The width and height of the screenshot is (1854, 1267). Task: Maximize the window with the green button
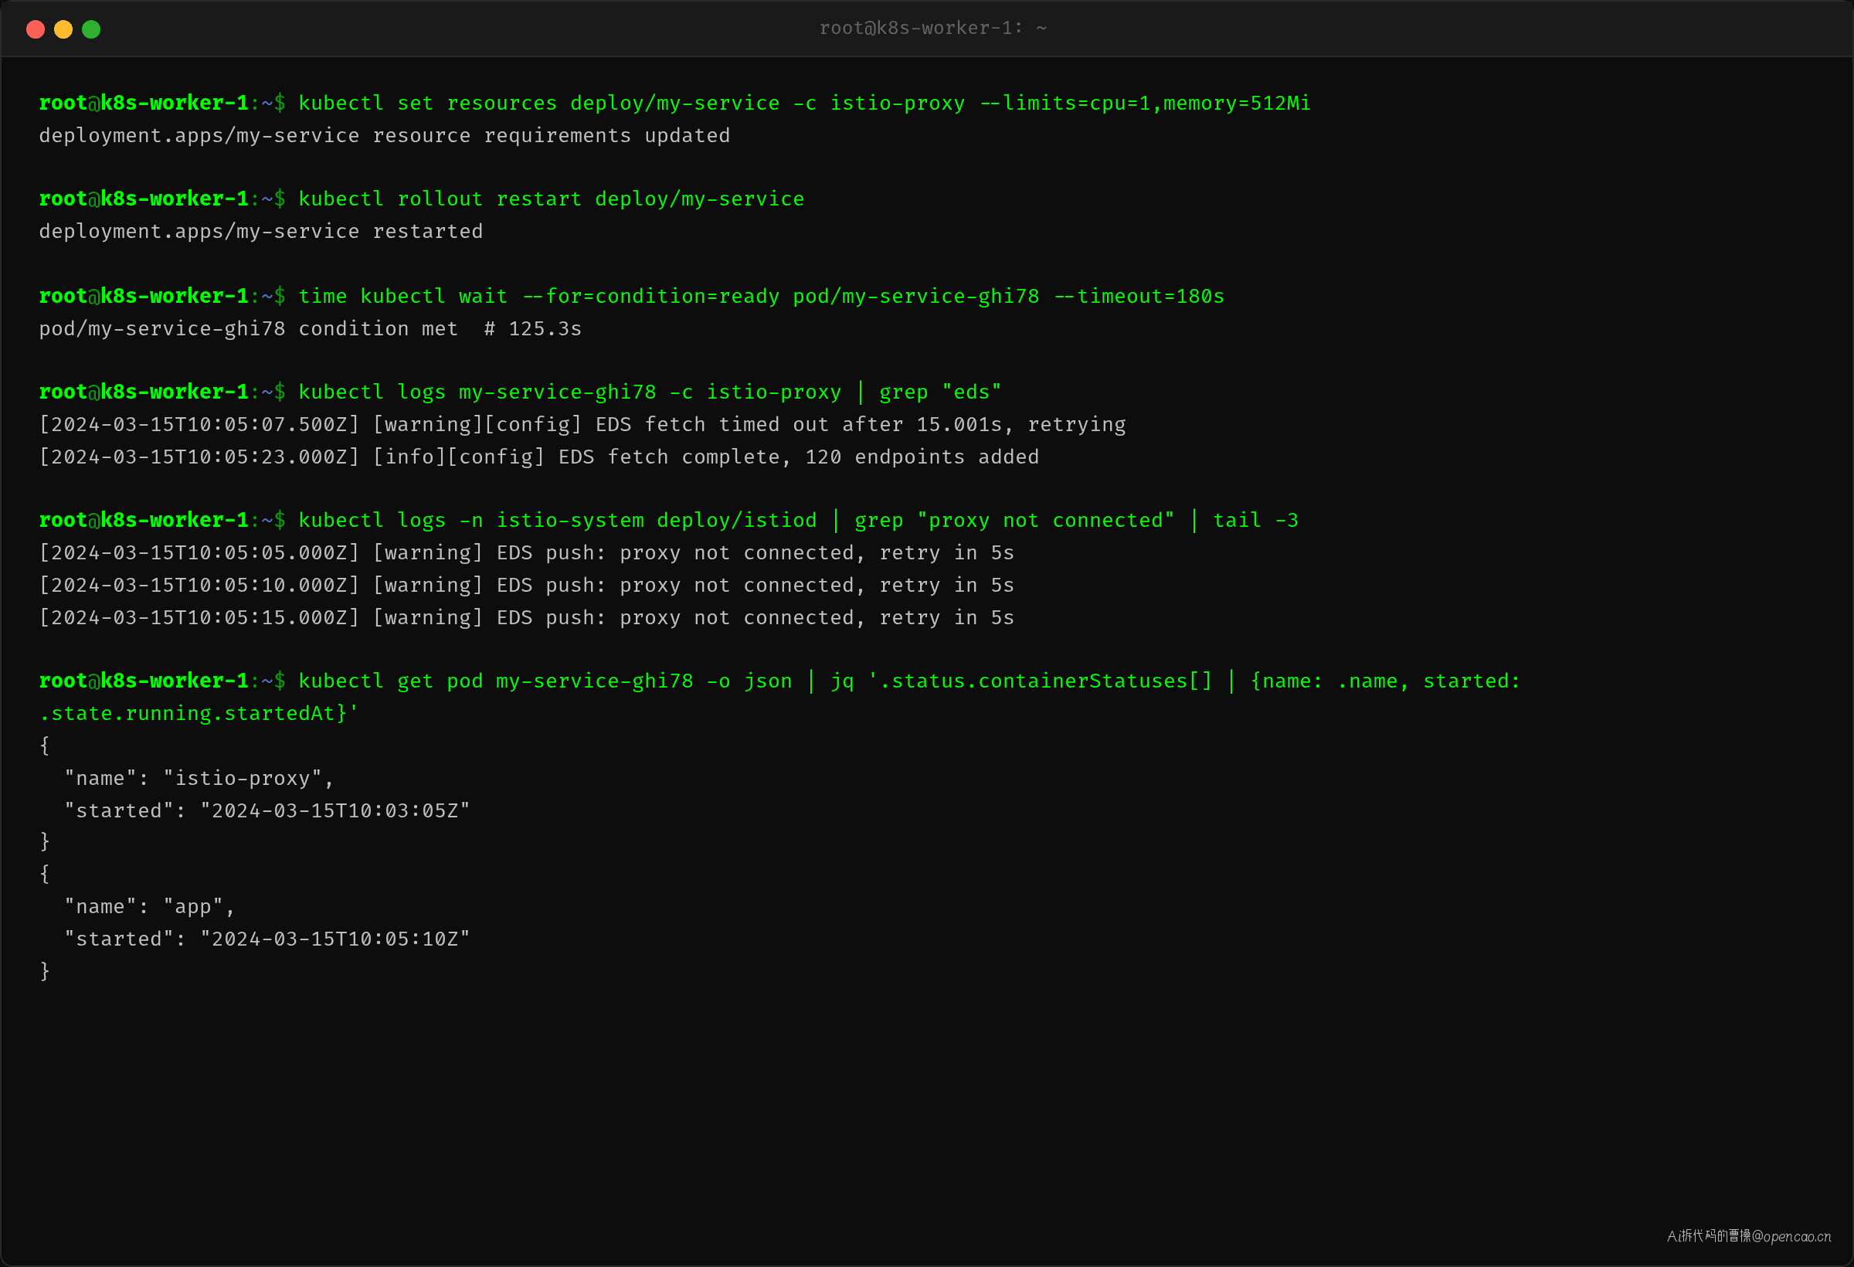91,29
